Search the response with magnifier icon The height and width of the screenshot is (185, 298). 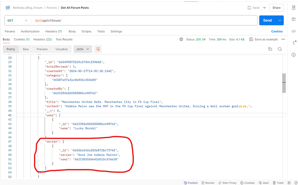[280, 49]
